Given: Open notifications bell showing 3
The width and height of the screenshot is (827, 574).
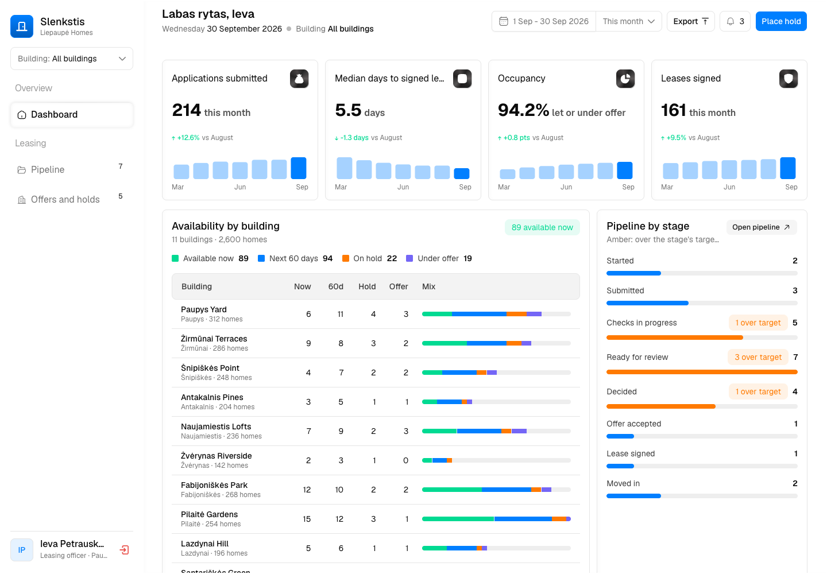Looking at the screenshot, I should tap(735, 21).
